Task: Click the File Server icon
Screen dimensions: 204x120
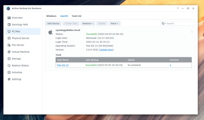Action: tap(9, 45)
